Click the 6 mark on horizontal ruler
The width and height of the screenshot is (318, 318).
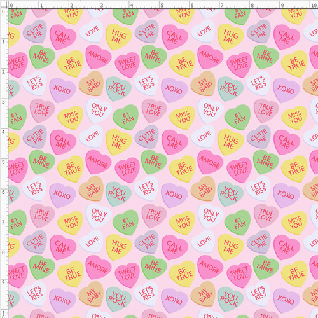tap(192, 5)
